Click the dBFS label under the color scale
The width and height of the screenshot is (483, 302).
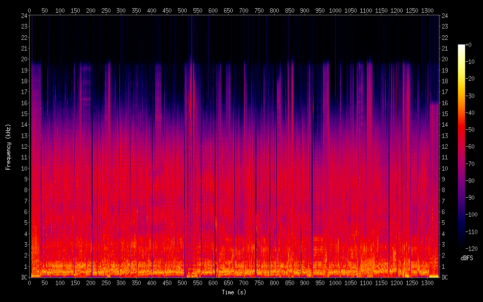click(466, 259)
